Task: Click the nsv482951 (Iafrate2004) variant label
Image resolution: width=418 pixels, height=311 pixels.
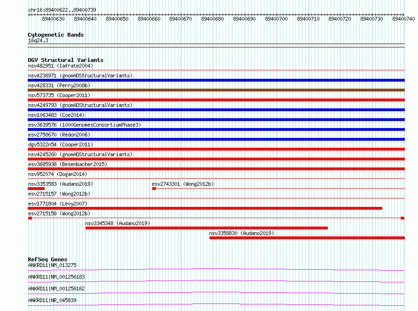Action: (61, 66)
